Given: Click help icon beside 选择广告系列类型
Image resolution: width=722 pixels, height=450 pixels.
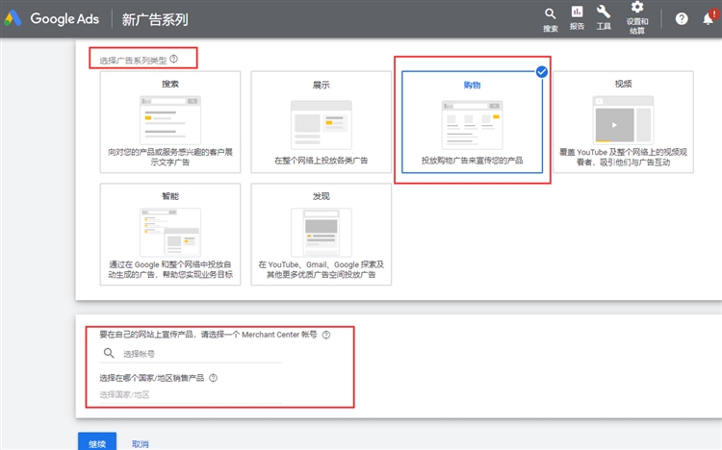Looking at the screenshot, I should [x=173, y=59].
